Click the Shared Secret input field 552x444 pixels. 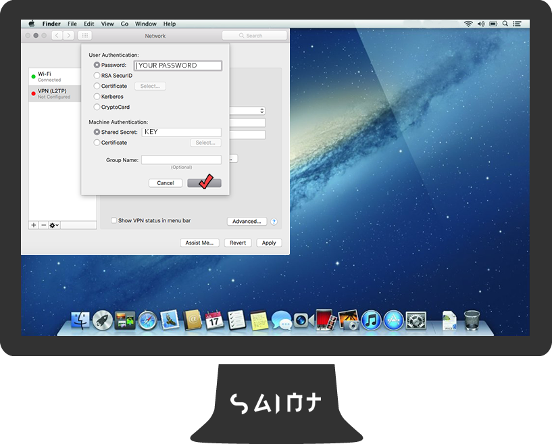point(181,132)
